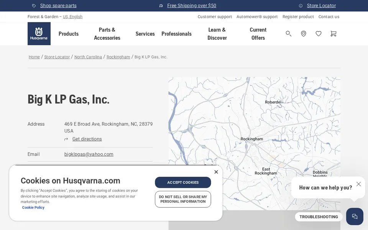Open the Current Offers menu
368x230 pixels.
[x=258, y=34]
